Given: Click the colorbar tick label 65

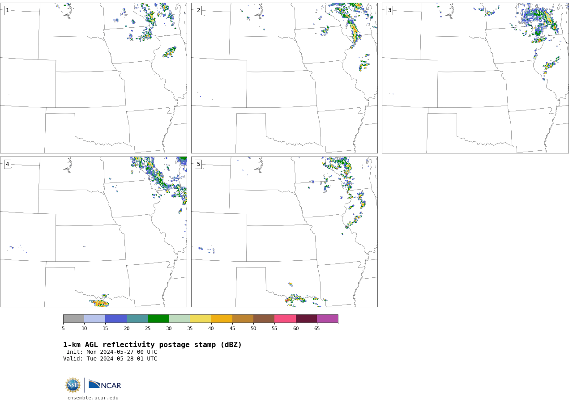Looking at the screenshot, I should click(x=317, y=328).
